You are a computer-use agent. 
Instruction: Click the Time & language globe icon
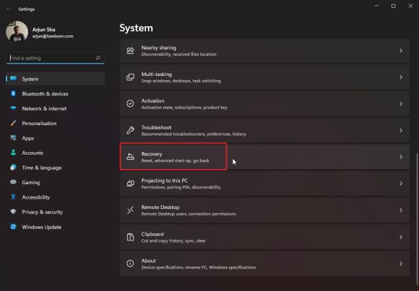[13, 167]
